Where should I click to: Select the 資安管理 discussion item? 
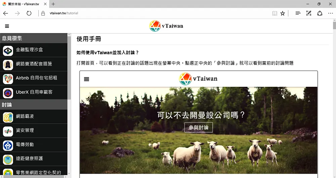point(34,130)
